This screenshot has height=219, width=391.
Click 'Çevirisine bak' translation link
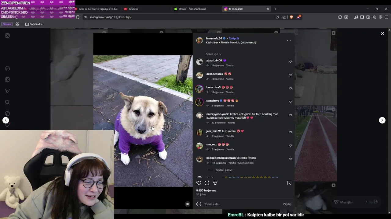[246, 163]
